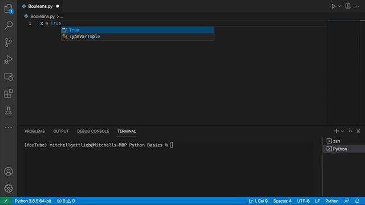Open problems via errors and warnings count
This screenshot has width=365, height=205.
click(66, 201)
